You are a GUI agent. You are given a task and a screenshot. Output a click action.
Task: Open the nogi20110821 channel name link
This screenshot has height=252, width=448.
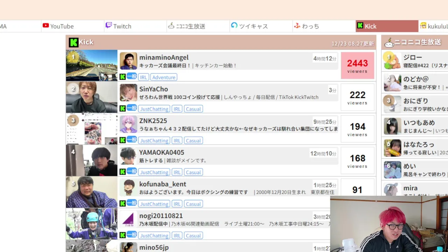[x=161, y=216]
